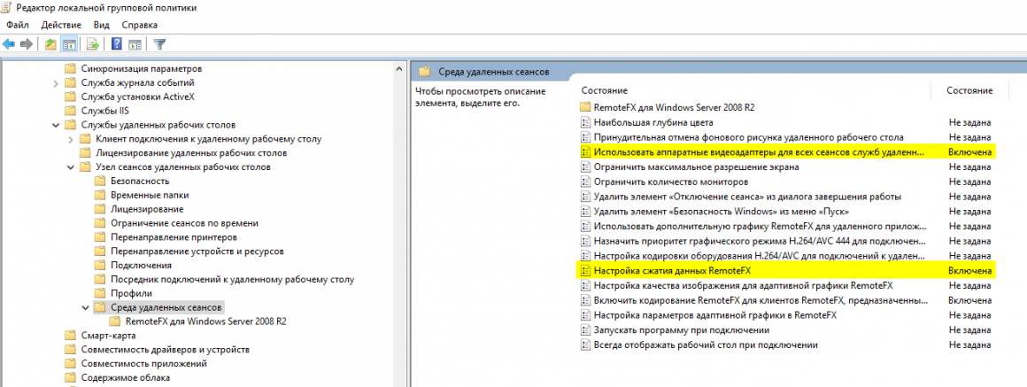Image resolution: width=1027 pixels, height=387 pixels.
Task: Click the Export list toolbar icon
Action: tap(92, 44)
